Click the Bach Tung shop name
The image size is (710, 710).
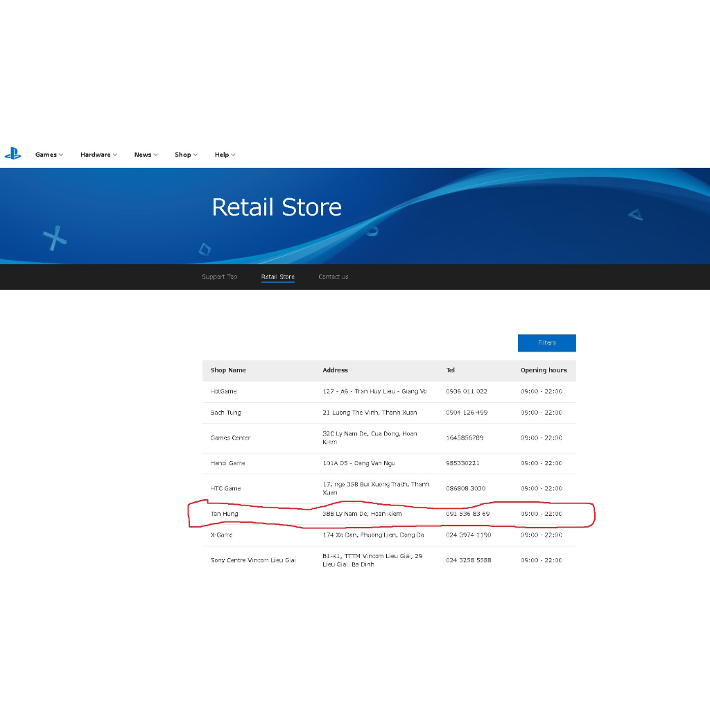pyautogui.click(x=225, y=413)
